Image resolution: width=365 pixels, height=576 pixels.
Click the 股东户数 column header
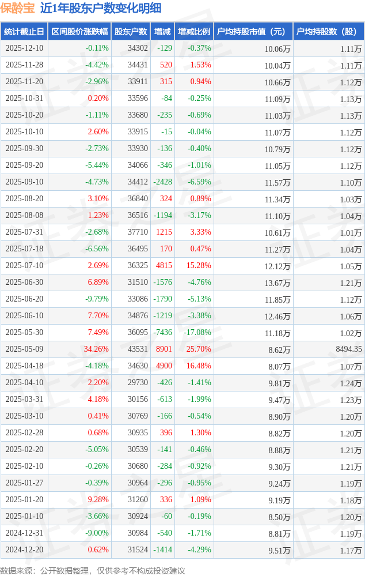point(131,32)
